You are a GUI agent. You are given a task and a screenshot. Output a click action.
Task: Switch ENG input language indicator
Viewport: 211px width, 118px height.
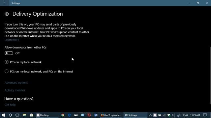185,115
